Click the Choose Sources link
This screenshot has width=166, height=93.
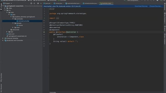156,6
